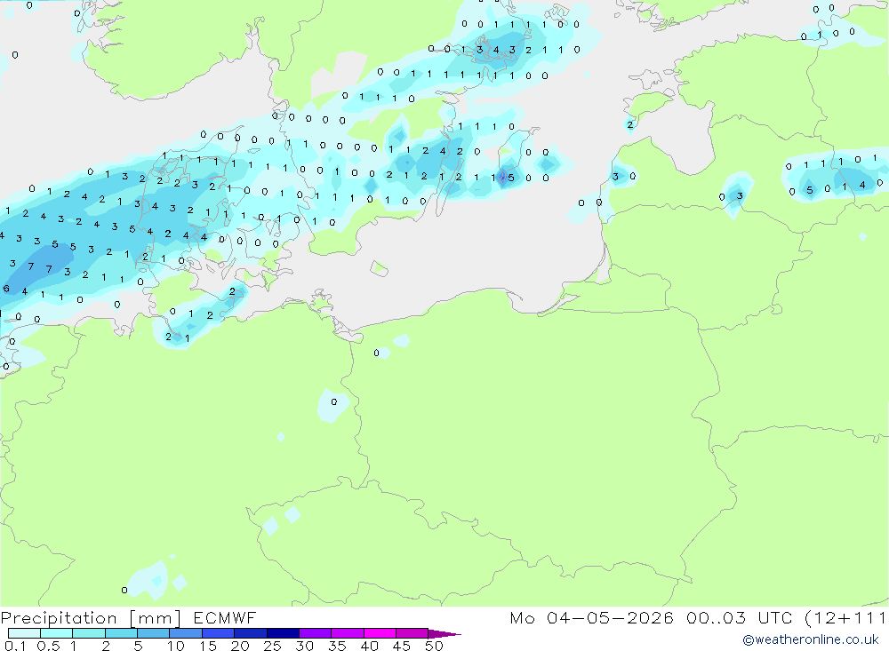
Task: Click the 45–50 mm legend swatch
Action: [x=412, y=633]
